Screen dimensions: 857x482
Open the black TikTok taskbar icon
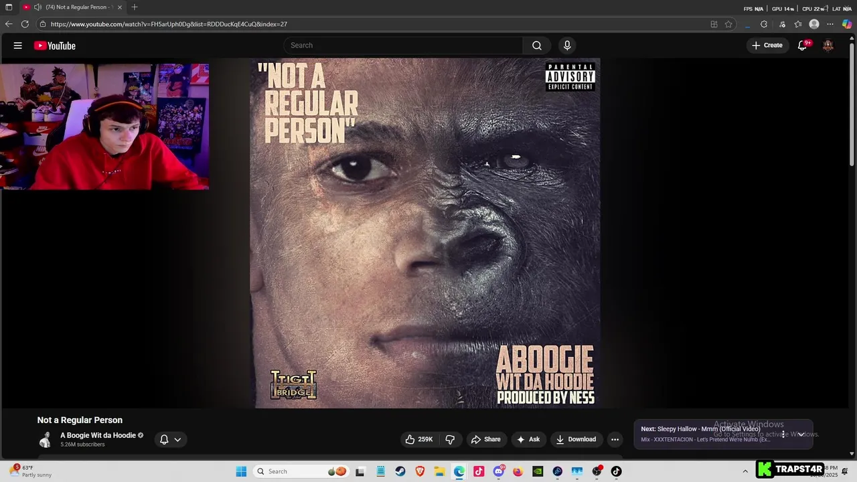pyautogui.click(x=617, y=471)
